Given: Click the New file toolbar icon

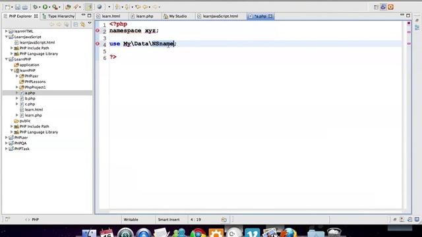Looking at the screenshot, I should [x=7, y=7].
